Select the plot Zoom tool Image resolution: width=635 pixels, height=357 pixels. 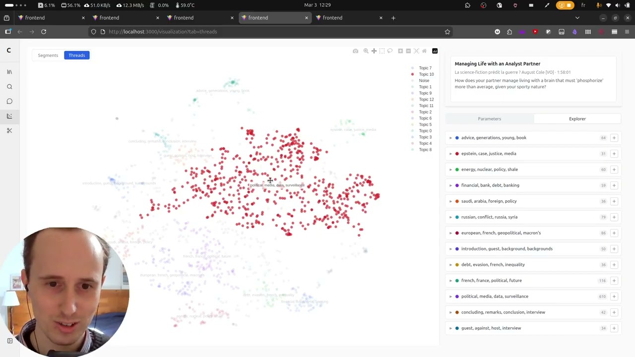click(x=366, y=51)
